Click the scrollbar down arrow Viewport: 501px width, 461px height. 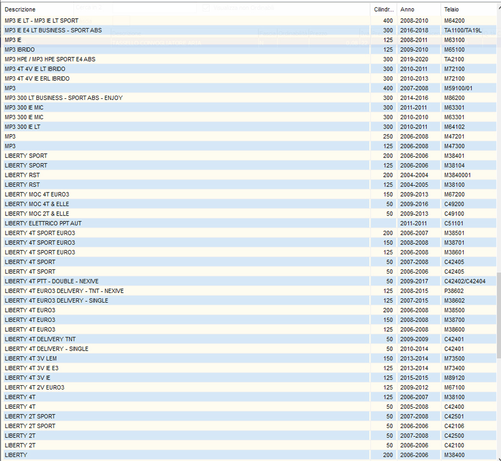coord(499,458)
